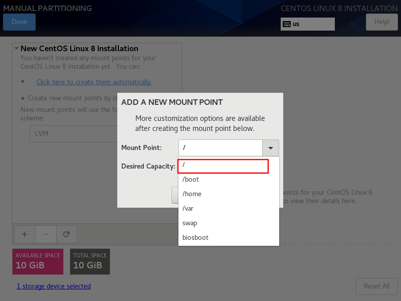Viewport: 401px width, 301px height.
Task: Click the add mount point plus icon
Action: (24, 234)
